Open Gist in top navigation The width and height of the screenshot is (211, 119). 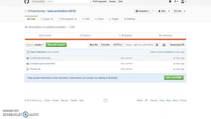(x=120, y=1)
